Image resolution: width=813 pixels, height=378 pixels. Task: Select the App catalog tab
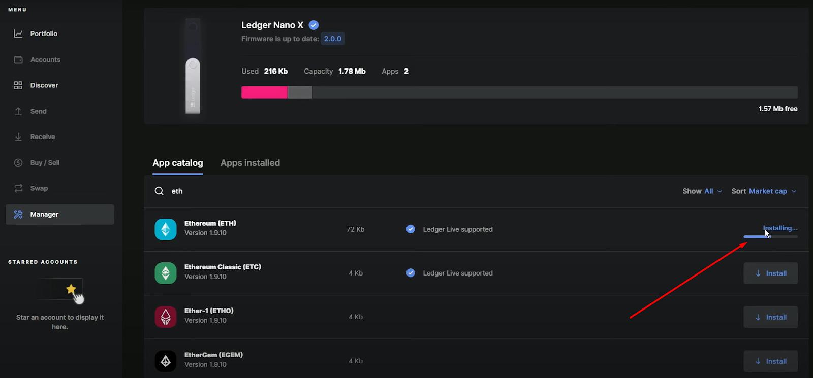pos(178,163)
